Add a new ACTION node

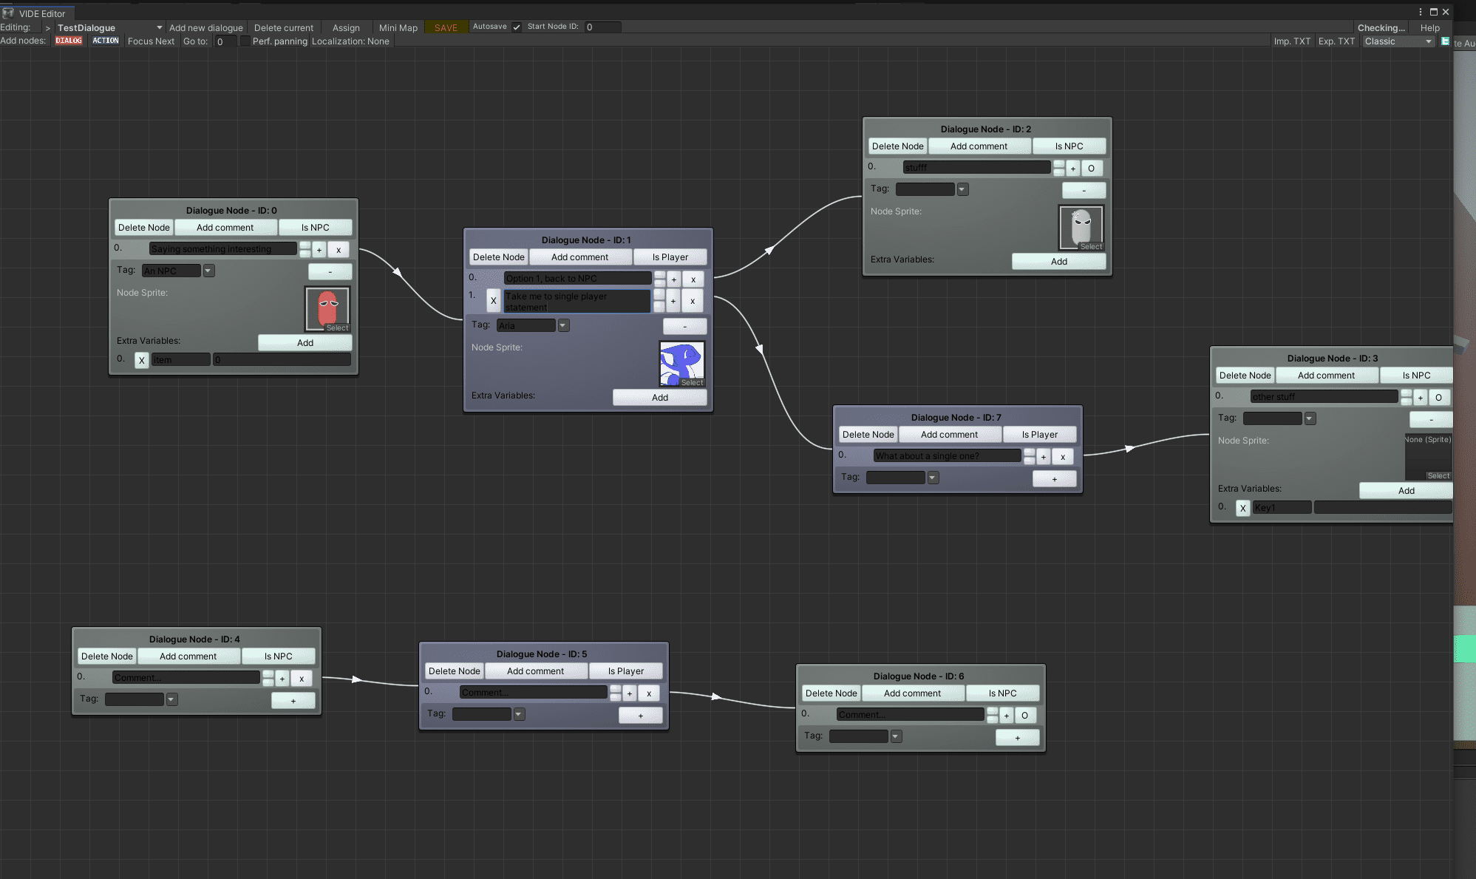click(105, 41)
